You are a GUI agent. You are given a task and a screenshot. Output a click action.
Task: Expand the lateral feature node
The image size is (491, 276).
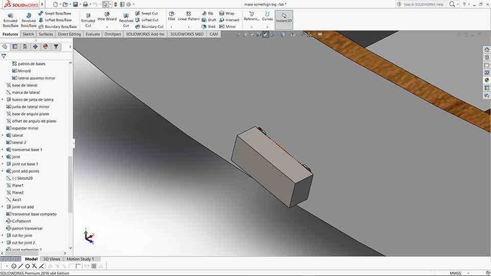(x=3, y=135)
